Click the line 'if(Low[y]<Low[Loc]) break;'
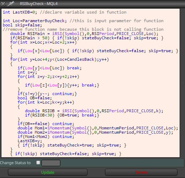The image size is (185, 178). [50, 68]
